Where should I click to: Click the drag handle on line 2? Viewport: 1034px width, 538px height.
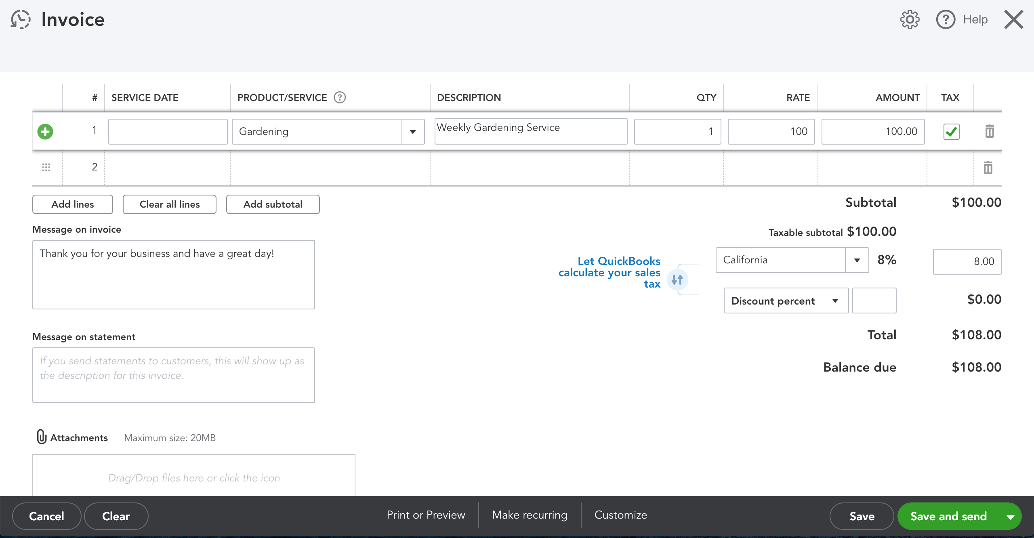tap(46, 167)
